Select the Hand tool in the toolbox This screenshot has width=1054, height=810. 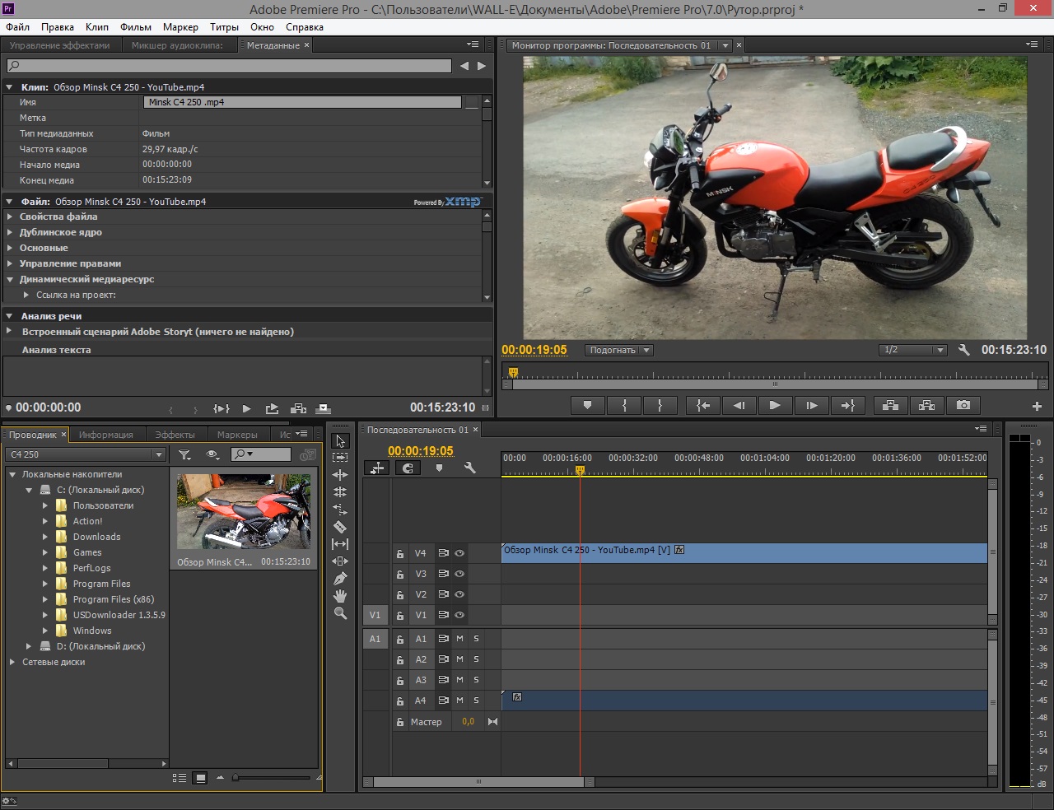[x=340, y=596]
